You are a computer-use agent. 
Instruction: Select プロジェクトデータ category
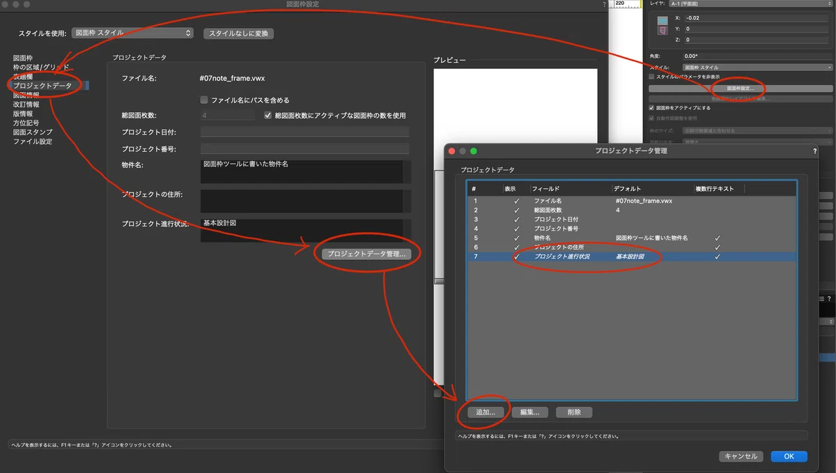pyautogui.click(x=42, y=86)
